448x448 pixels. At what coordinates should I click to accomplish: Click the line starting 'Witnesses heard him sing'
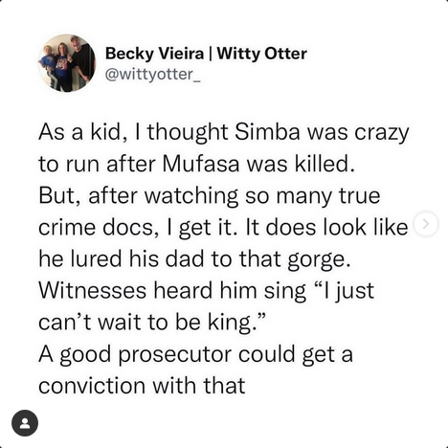[x=207, y=291]
